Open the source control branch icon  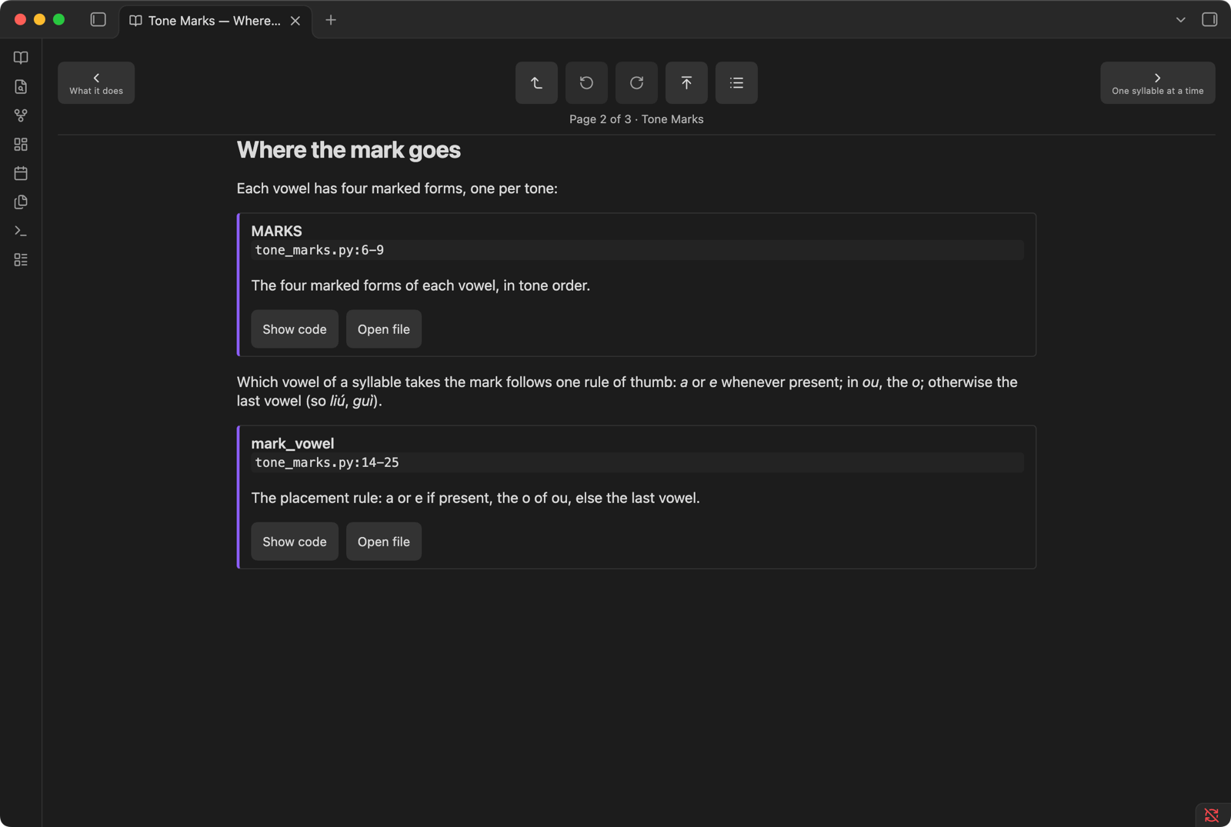(x=21, y=115)
